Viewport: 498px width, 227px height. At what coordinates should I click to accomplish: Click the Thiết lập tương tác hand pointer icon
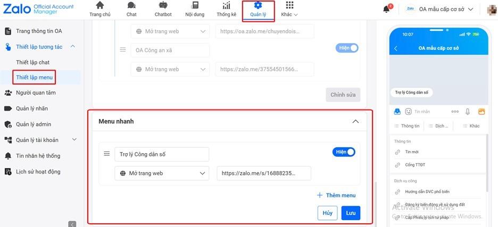click(8, 47)
